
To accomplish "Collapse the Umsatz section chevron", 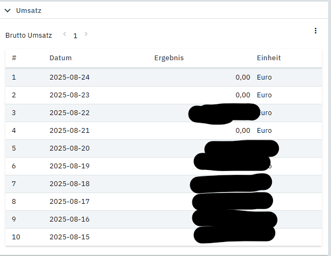I will click(x=8, y=11).
